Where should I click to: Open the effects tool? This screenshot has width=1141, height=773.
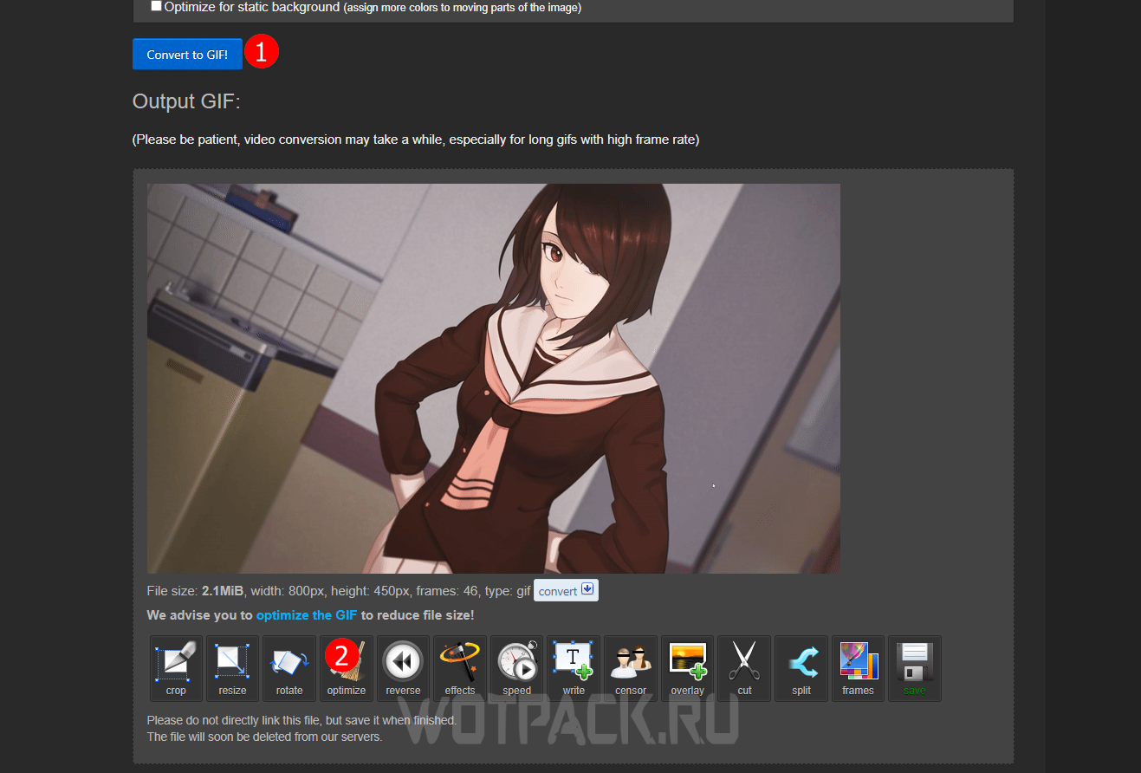coord(460,667)
